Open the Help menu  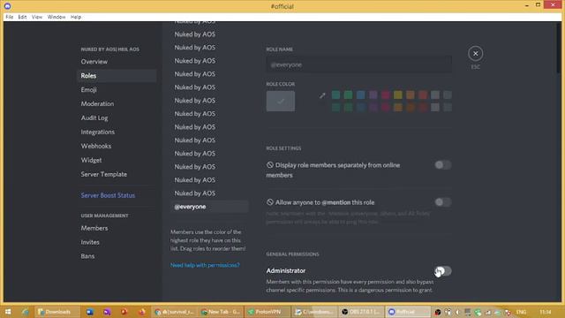click(76, 17)
